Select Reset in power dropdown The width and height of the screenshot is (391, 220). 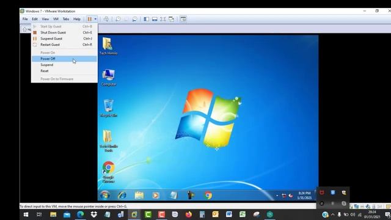64,71
